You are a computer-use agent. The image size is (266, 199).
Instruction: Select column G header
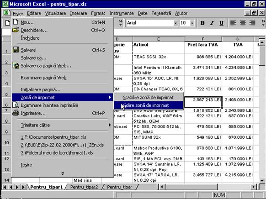(x=238, y=39)
